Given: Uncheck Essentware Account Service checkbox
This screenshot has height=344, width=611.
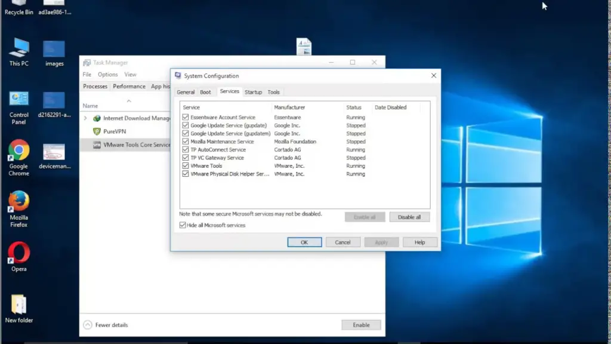Looking at the screenshot, I should 186,117.
